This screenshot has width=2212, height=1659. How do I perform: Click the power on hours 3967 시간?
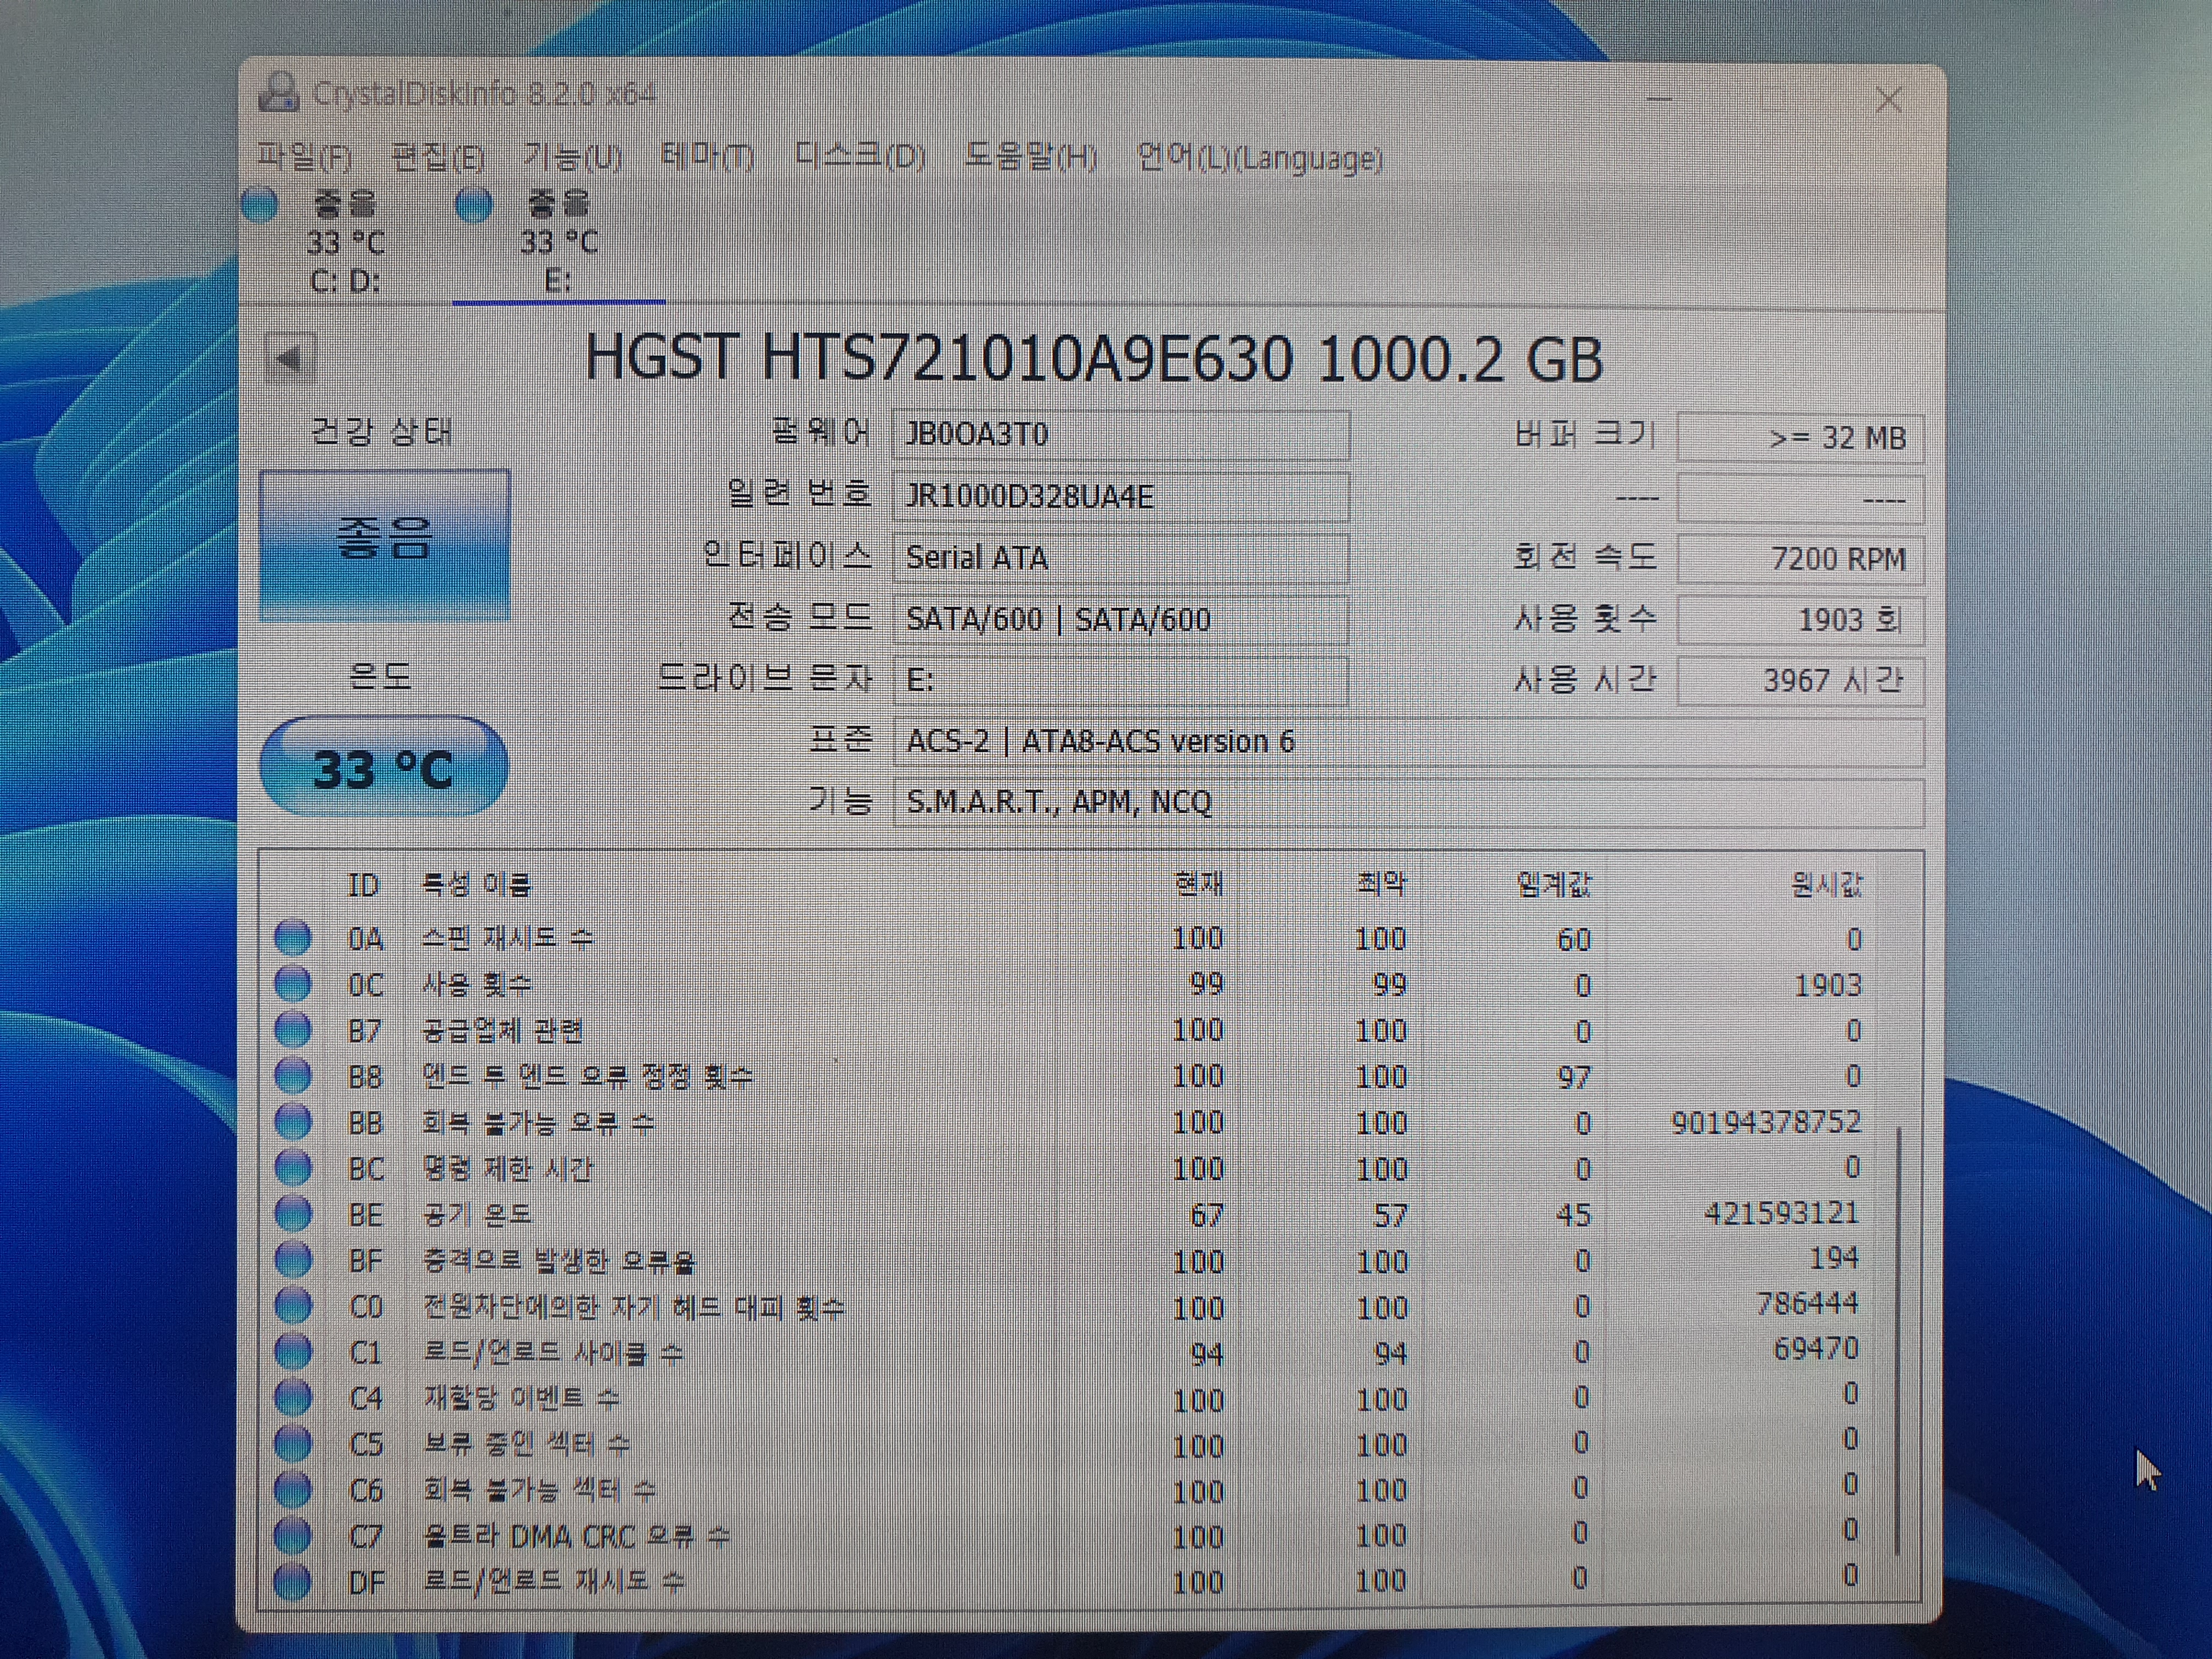[1800, 681]
